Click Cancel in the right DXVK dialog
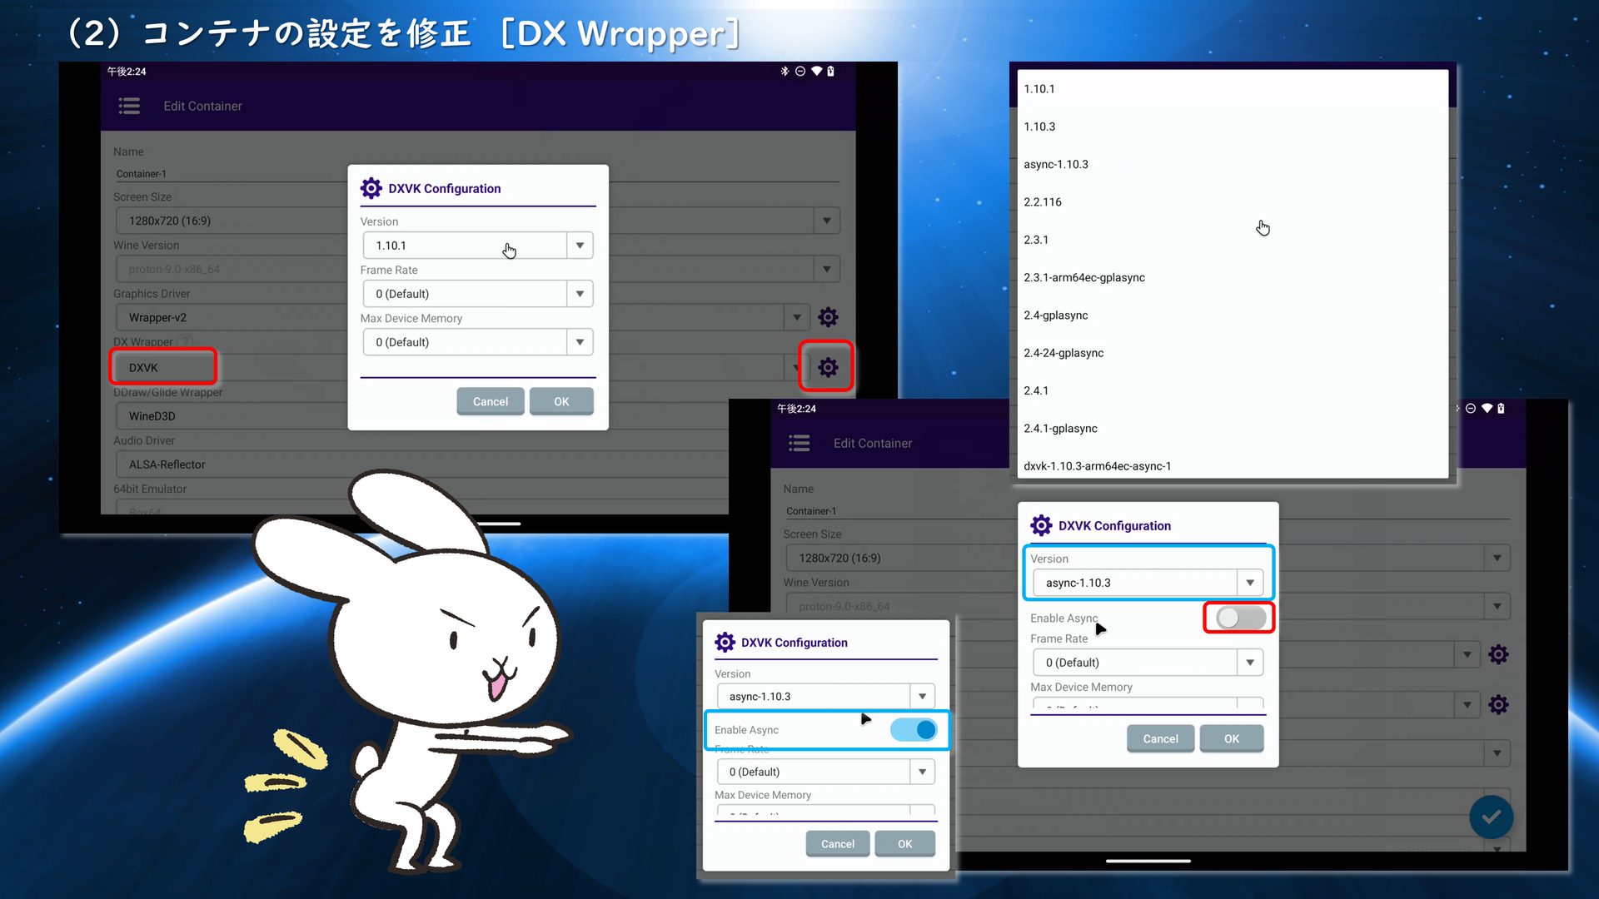Viewport: 1599px width, 899px height. click(1161, 739)
